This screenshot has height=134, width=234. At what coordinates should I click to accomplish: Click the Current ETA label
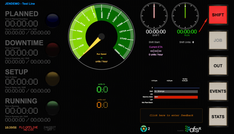pyautogui.click(x=156, y=47)
